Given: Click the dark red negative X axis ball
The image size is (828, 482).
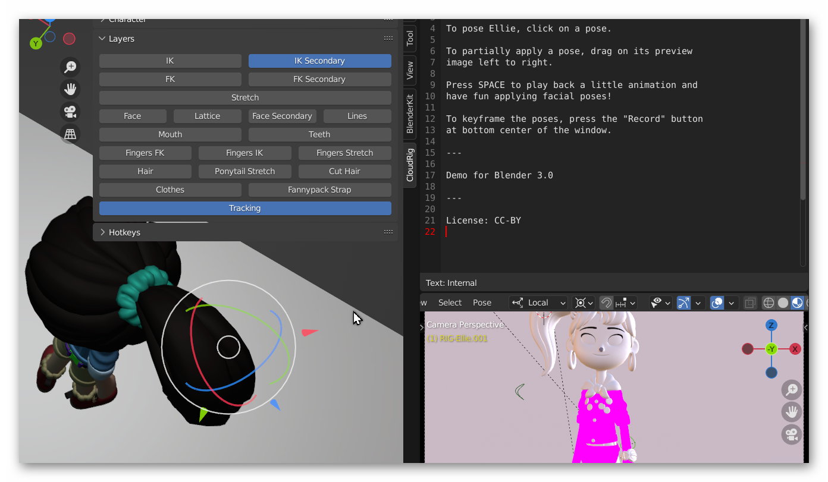Looking at the screenshot, I should 748,349.
